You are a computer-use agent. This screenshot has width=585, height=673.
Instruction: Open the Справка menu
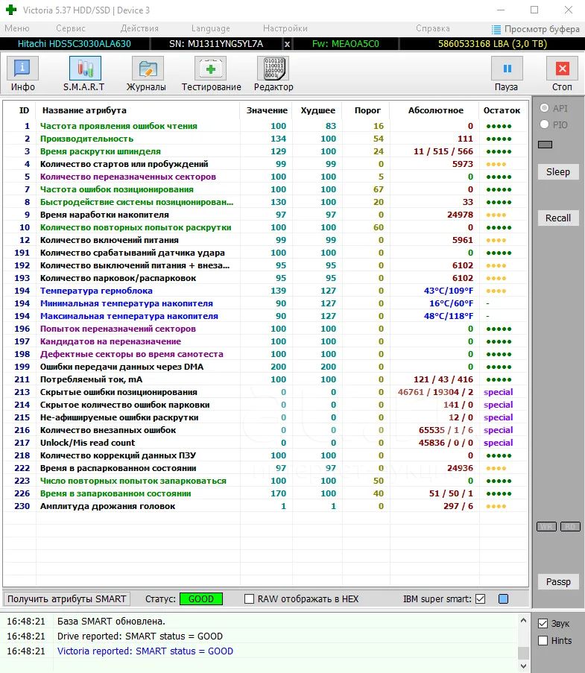(433, 28)
